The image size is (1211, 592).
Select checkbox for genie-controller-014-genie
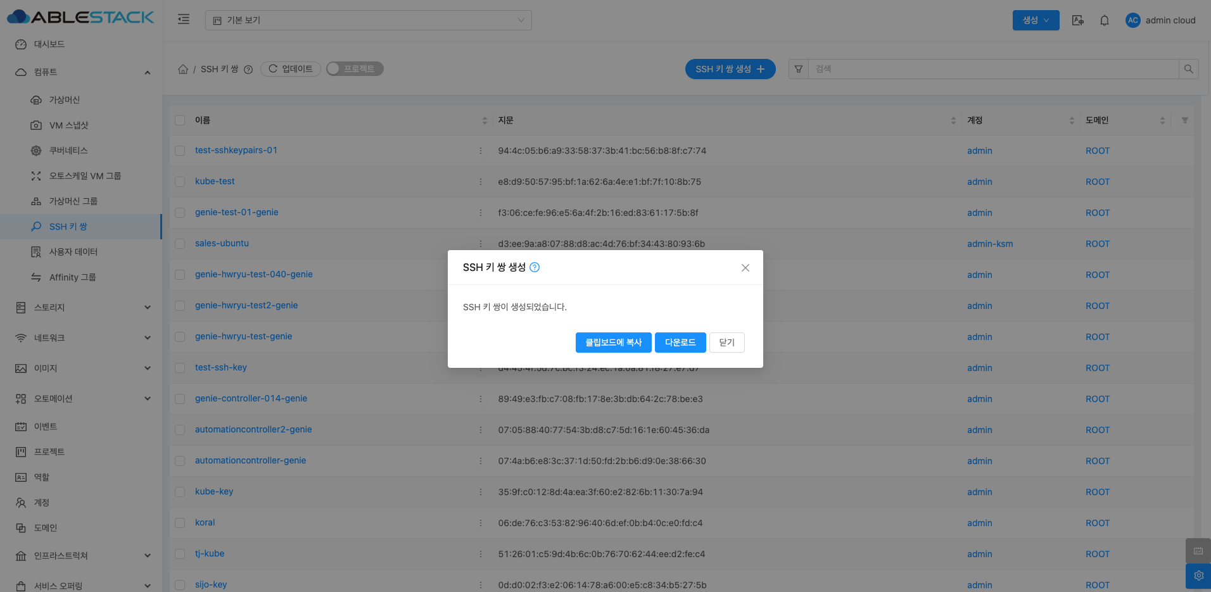click(x=180, y=399)
